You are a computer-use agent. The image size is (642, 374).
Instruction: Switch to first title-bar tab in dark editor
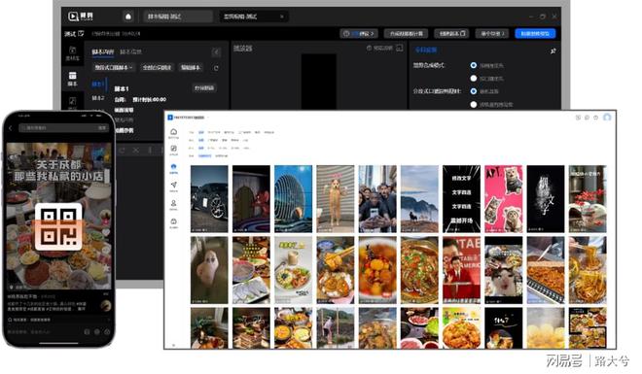tap(178, 17)
